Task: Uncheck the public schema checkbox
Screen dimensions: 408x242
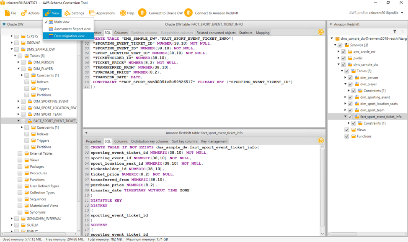Action: [343, 58]
